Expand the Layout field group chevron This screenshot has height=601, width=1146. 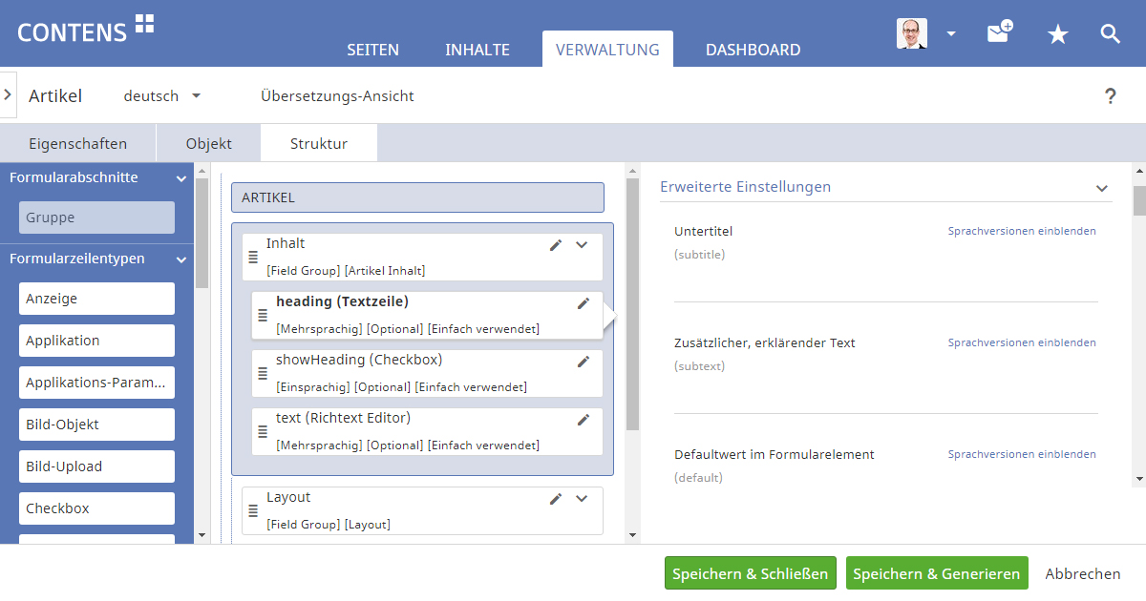(x=582, y=499)
